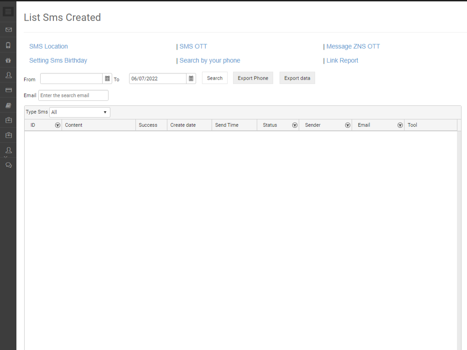Open the Sender column filter
The image size is (467, 350).
pyautogui.click(x=348, y=125)
